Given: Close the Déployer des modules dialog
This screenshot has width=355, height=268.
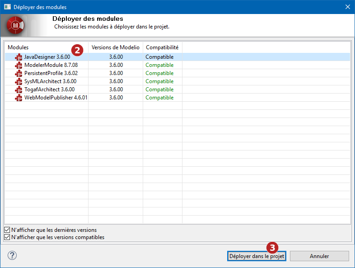Looking at the screenshot, I should coord(348,7).
